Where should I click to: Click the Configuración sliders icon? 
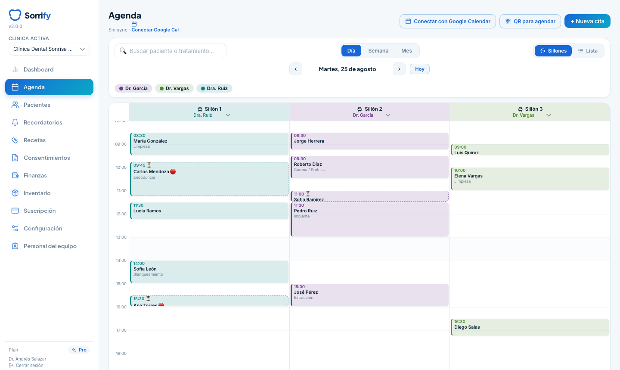coord(15,228)
